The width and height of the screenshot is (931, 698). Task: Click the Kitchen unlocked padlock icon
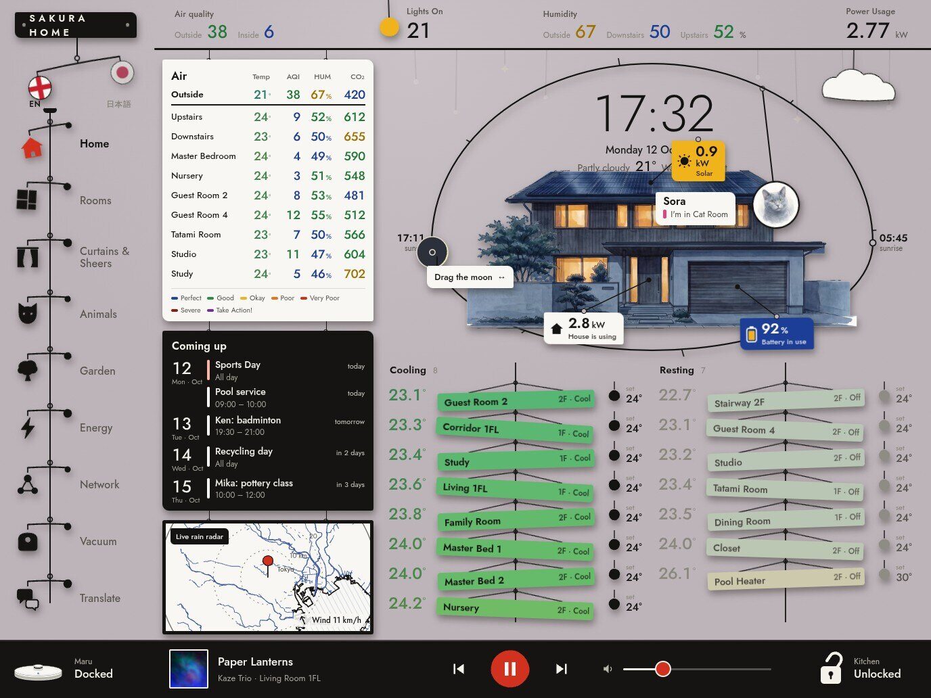[832, 668]
